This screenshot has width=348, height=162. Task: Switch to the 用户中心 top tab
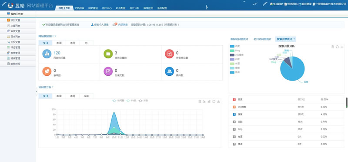coord(107,8)
